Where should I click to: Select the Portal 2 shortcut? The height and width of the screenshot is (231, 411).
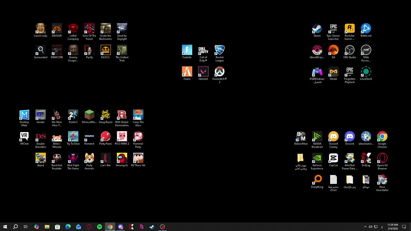point(73,116)
